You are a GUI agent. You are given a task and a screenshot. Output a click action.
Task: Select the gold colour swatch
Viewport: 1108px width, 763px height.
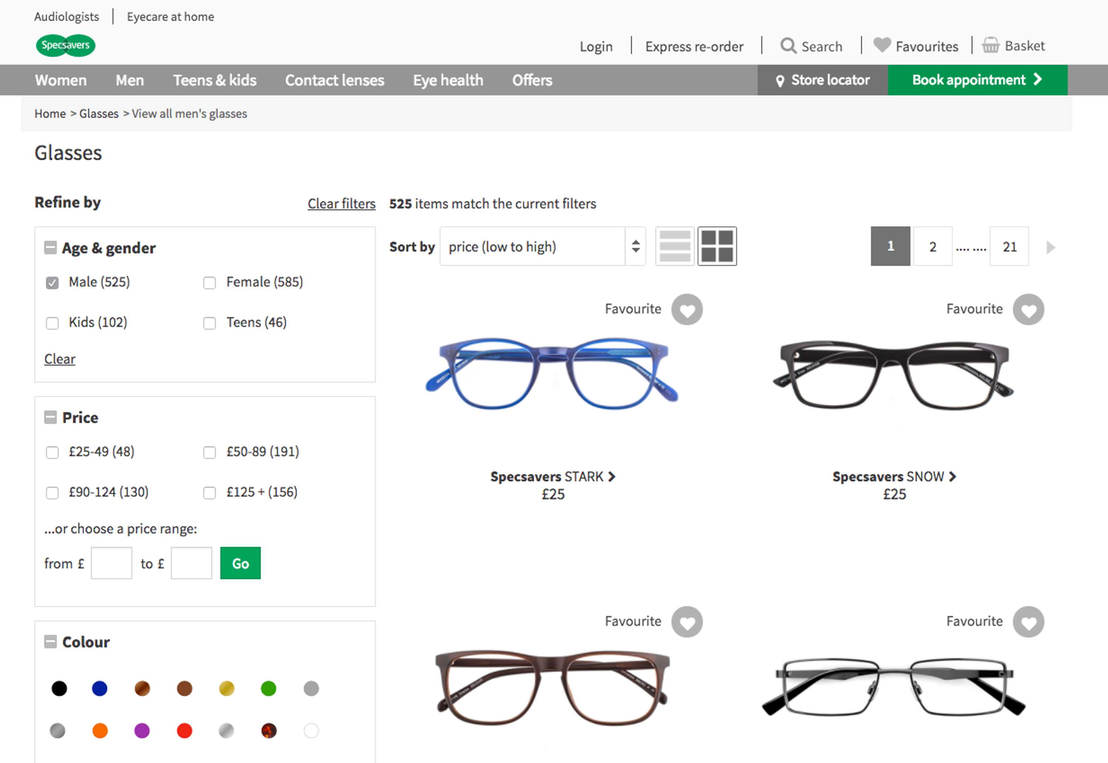pyautogui.click(x=227, y=688)
